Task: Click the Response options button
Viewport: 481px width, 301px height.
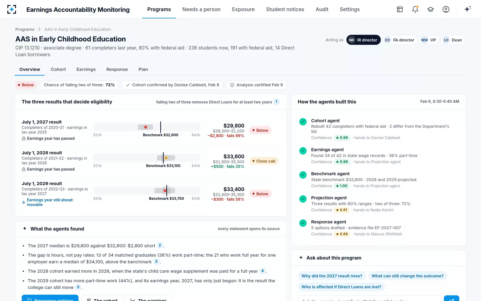Action: click(x=50, y=298)
